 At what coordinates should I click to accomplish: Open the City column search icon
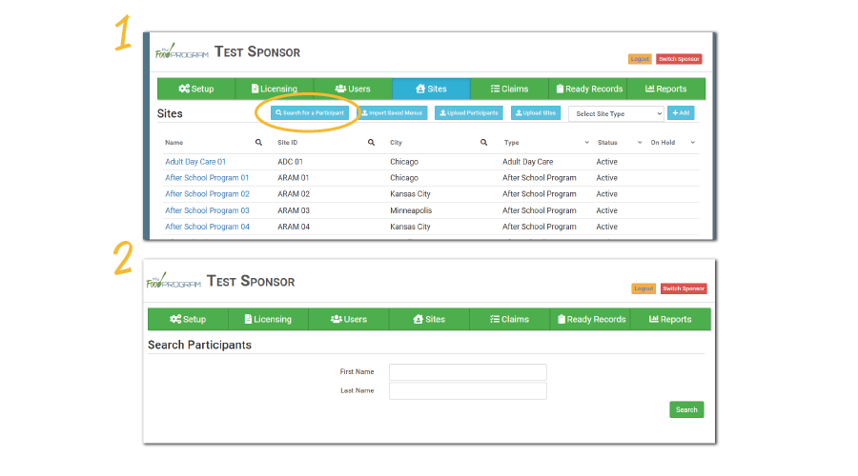tap(483, 143)
